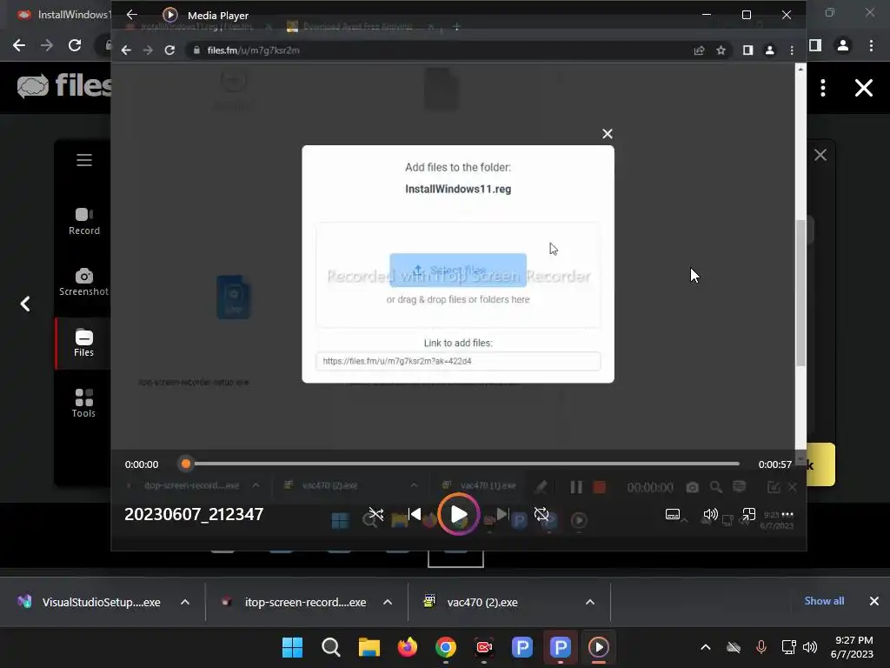The width and height of the screenshot is (890, 668).
Task: Reload page in background Chrome window
Action: (x=75, y=45)
